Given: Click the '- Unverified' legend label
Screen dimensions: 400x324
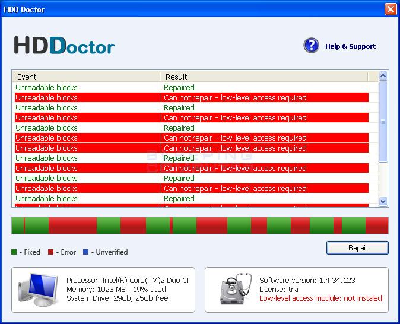Looking at the screenshot, I should pyautogui.click(x=109, y=252).
